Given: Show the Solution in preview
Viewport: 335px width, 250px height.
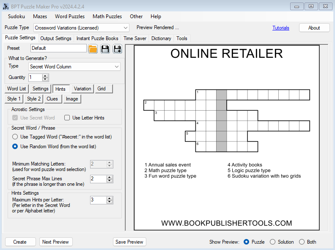Looking at the screenshot, I should click(x=273, y=242).
